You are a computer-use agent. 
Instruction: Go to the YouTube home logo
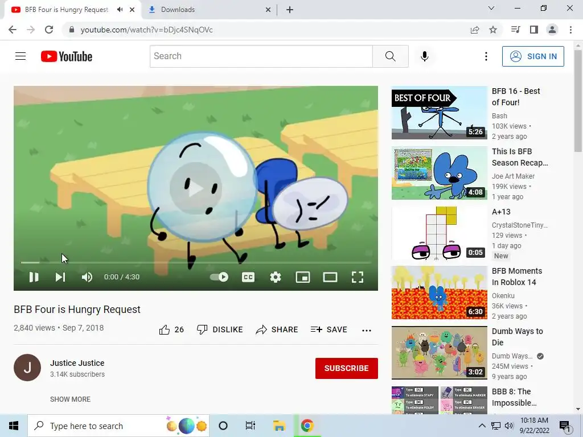pos(67,56)
